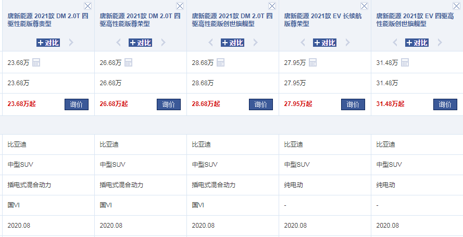463x237 pixels.
Task: Remove the DM 四驱高性能版创世旗舰型 column with X
Action: [x=272, y=6]
